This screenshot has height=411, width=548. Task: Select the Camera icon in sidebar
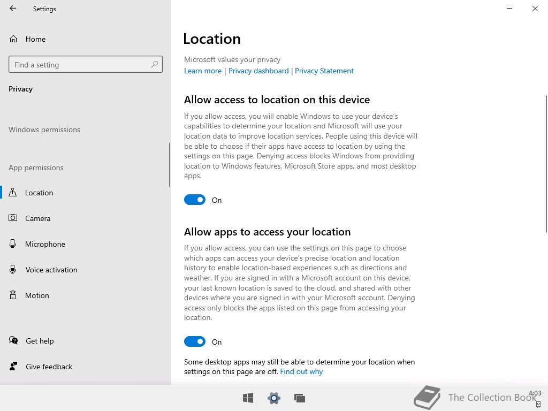(x=13, y=218)
